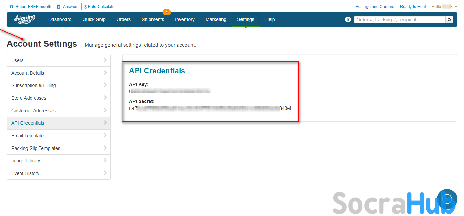Image resolution: width=464 pixels, height=216 pixels.
Task: Open the Dashboard tab
Action: 60,19
